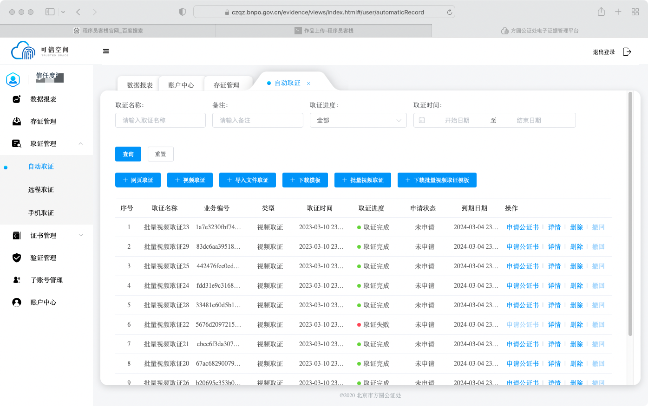Click the 取证时间 column header
Viewport: 648px width, 406px height.
click(320, 208)
